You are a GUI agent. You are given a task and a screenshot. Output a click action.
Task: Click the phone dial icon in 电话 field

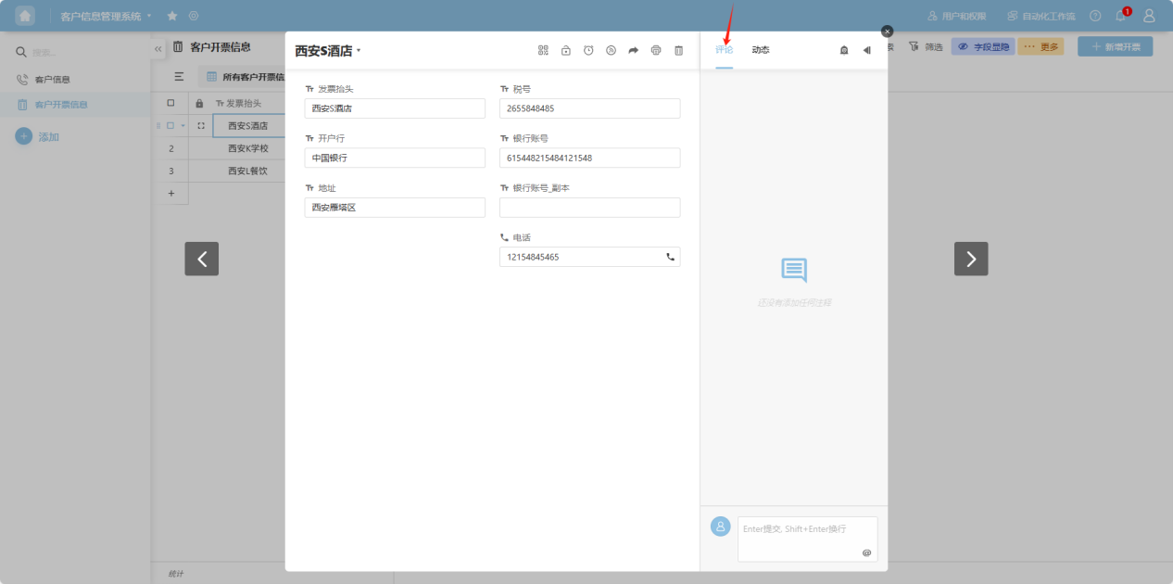670,257
